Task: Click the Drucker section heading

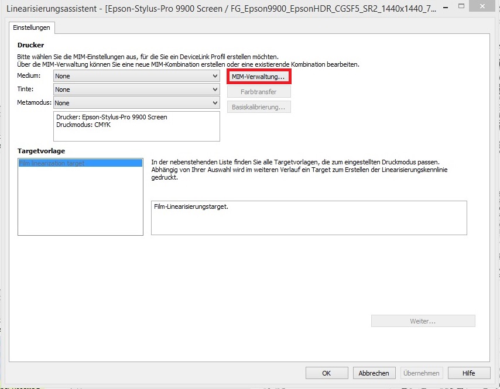Action: coord(30,45)
